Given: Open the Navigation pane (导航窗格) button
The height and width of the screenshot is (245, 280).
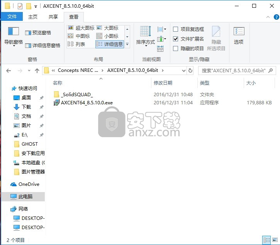Looking at the screenshot, I should pyautogui.click(x=14, y=36).
